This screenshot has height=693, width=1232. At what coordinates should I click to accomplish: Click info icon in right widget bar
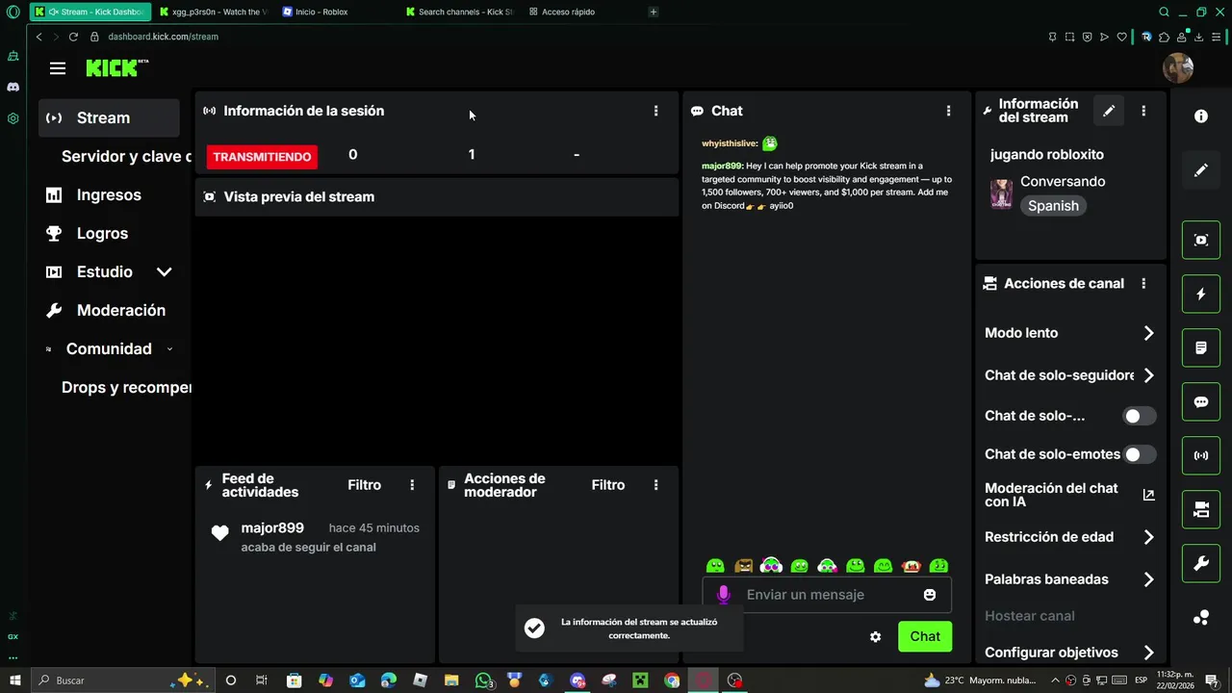[x=1201, y=116]
